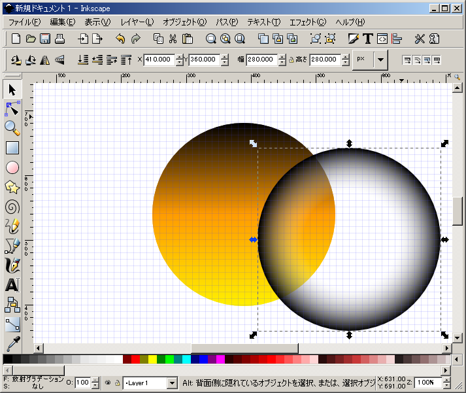
Task: Pick the Dropper color picker tool
Action: (12, 344)
